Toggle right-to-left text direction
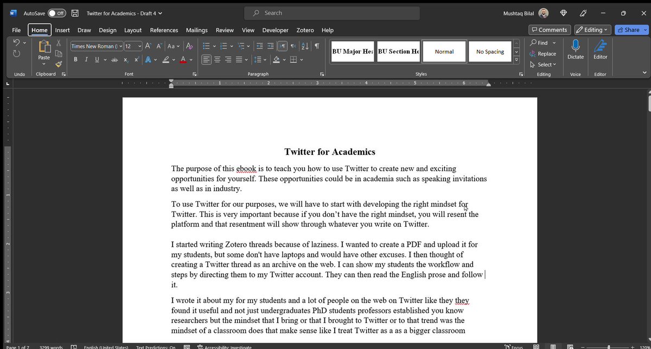 [293, 47]
